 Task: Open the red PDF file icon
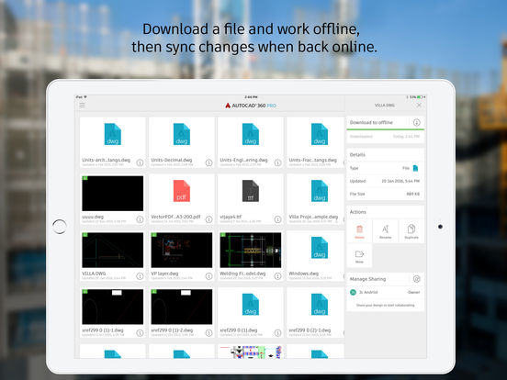click(x=182, y=191)
